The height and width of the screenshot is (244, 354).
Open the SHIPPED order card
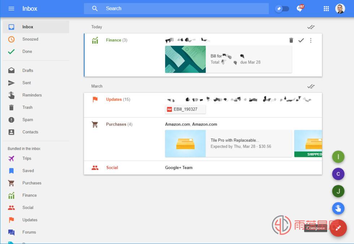point(308,143)
